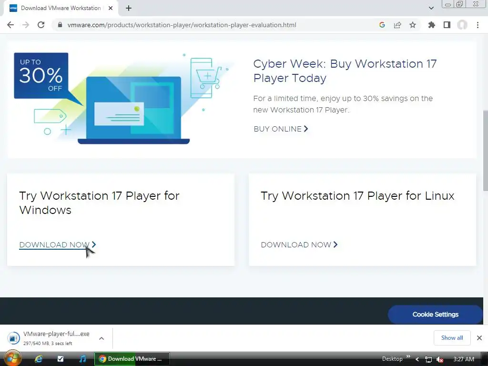488x366 pixels.
Task: Open Cookie Settings
Action: 435,315
